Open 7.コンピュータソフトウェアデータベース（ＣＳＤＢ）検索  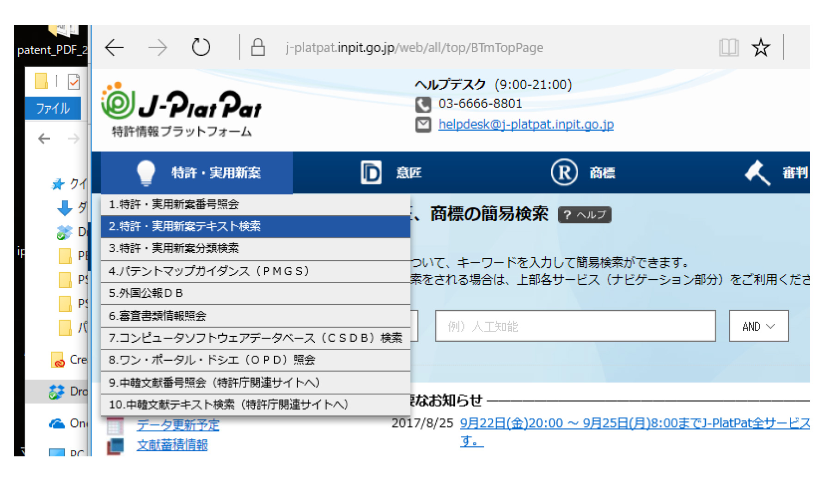coord(256,338)
